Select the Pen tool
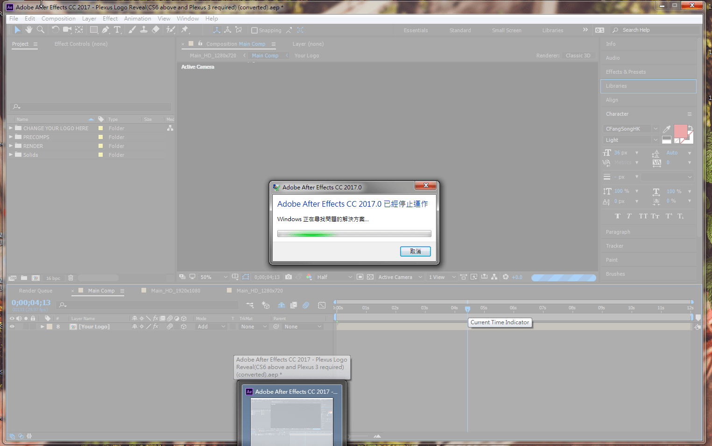712x446 pixels. tap(106, 30)
